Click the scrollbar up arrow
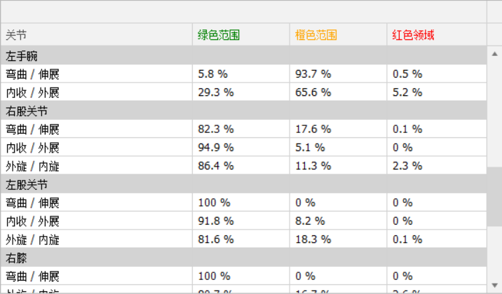This screenshot has height=294, width=502. tap(495, 53)
